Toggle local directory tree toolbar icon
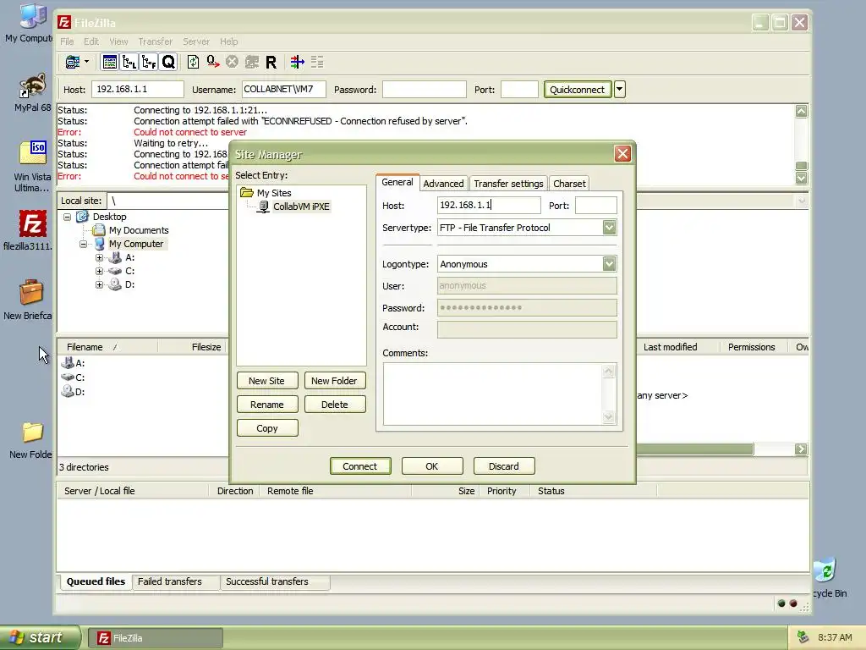The height and width of the screenshot is (650, 866). [129, 62]
